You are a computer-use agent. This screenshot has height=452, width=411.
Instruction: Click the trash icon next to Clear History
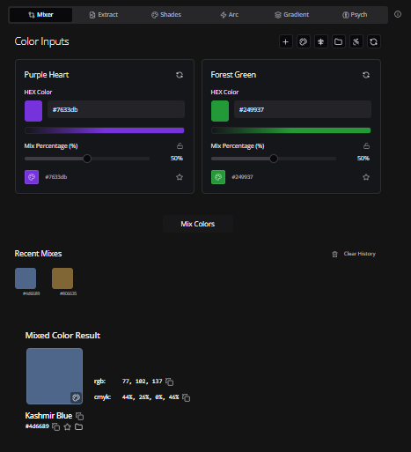click(x=334, y=254)
